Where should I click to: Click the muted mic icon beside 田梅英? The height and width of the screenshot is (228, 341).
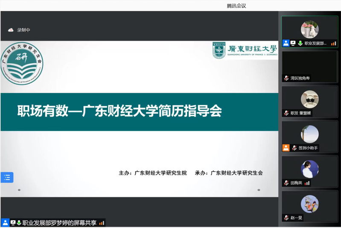pos(286,183)
